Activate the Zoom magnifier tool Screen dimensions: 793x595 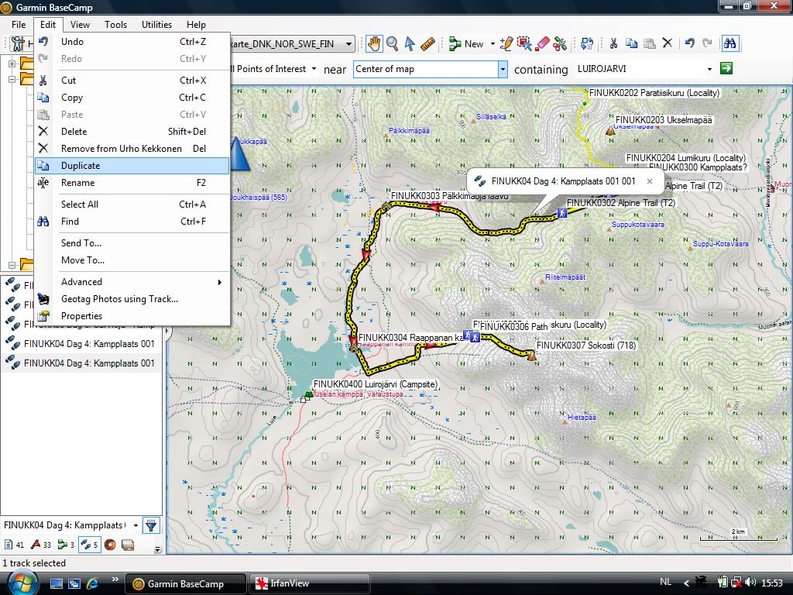pos(392,44)
